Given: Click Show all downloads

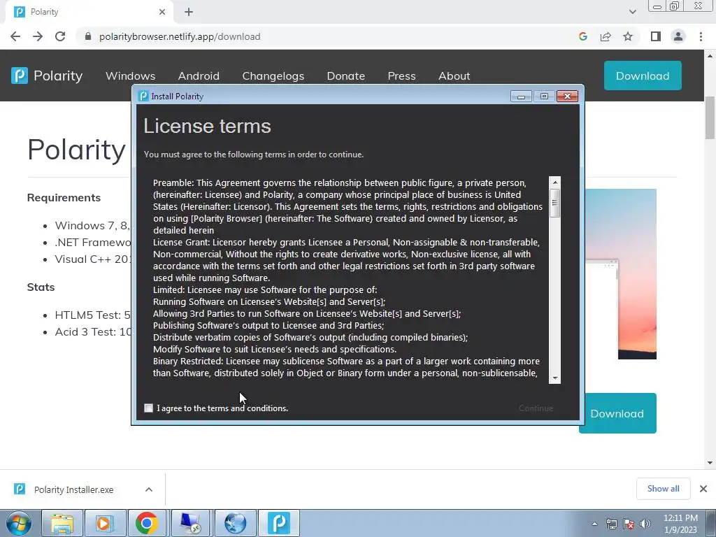Looking at the screenshot, I should point(663,489).
